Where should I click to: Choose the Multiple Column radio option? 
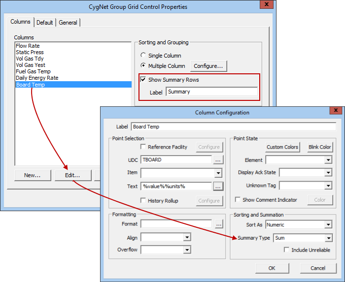pyautogui.click(x=143, y=65)
